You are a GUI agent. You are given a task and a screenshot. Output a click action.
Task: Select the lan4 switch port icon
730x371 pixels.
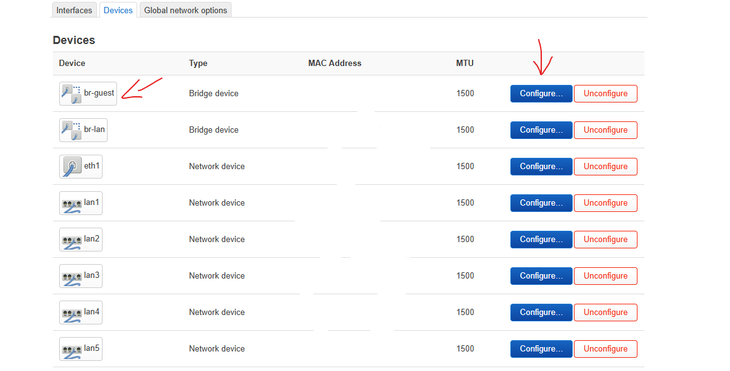pyautogui.click(x=71, y=313)
